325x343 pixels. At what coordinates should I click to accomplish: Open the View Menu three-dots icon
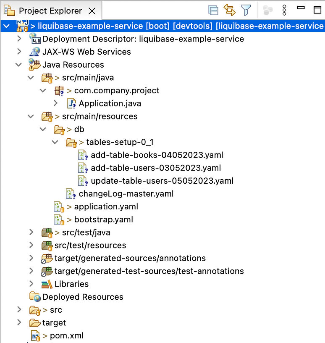click(284, 11)
